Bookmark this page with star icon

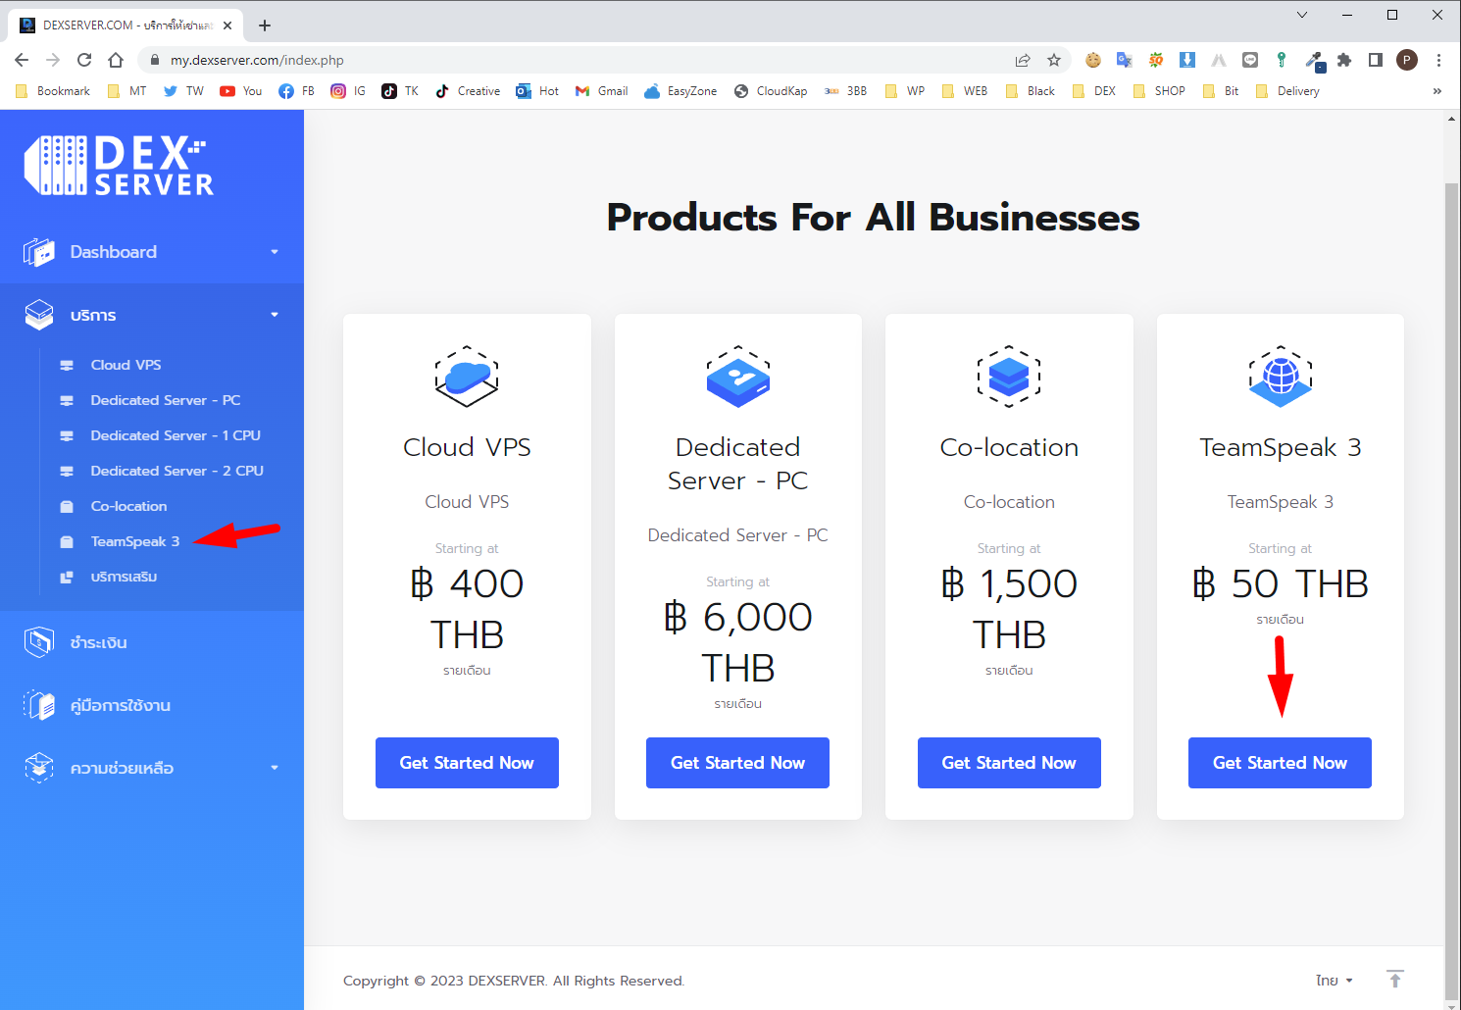(x=1054, y=60)
